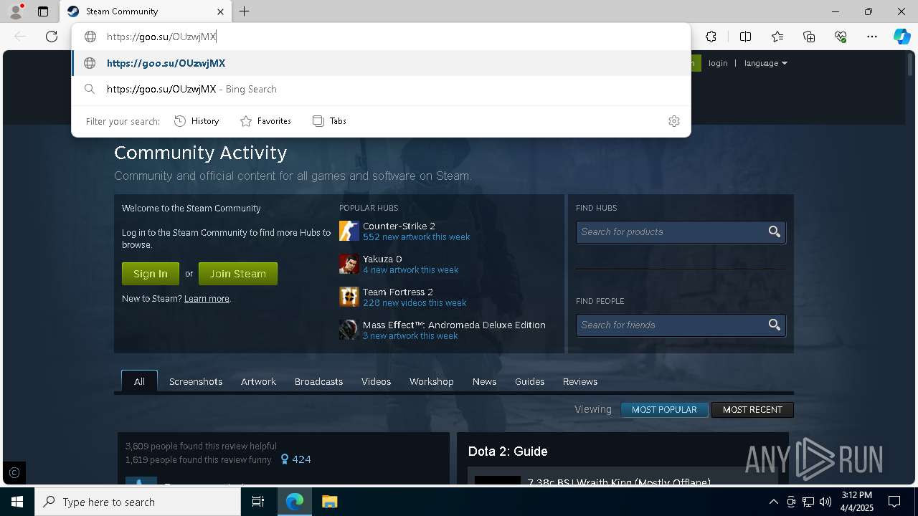Open Team Fortress 2 hub icon
918x516 pixels.
click(349, 297)
